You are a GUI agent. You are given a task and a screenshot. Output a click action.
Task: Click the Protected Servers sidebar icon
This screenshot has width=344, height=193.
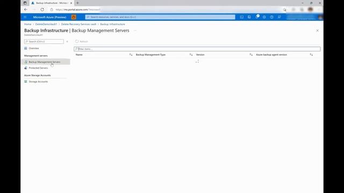(x=26, y=68)
